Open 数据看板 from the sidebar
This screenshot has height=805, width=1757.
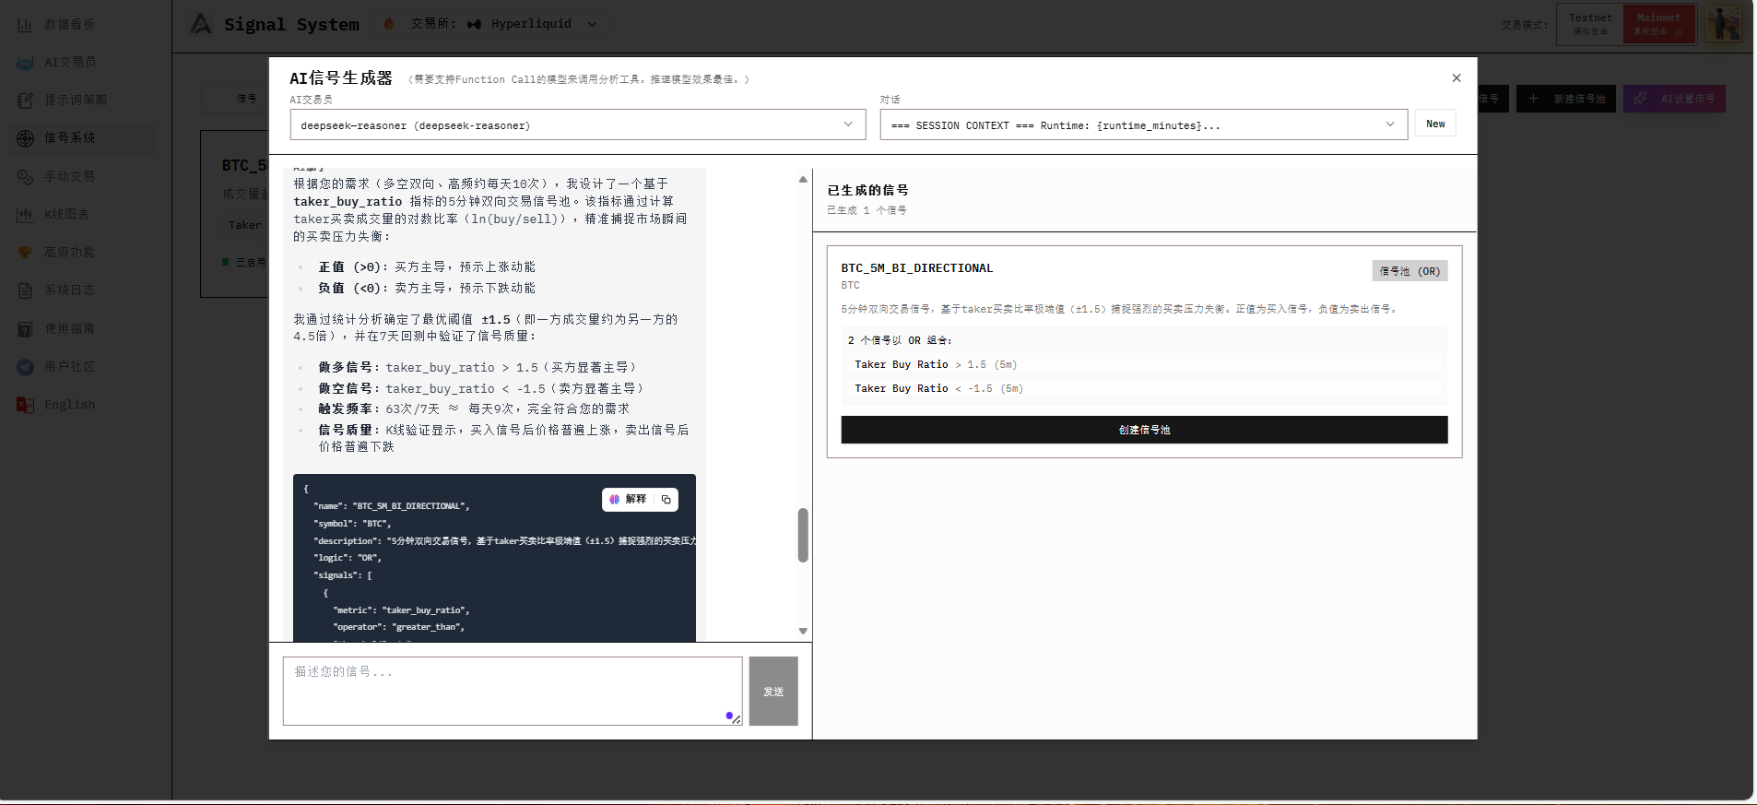pos(69,25)
